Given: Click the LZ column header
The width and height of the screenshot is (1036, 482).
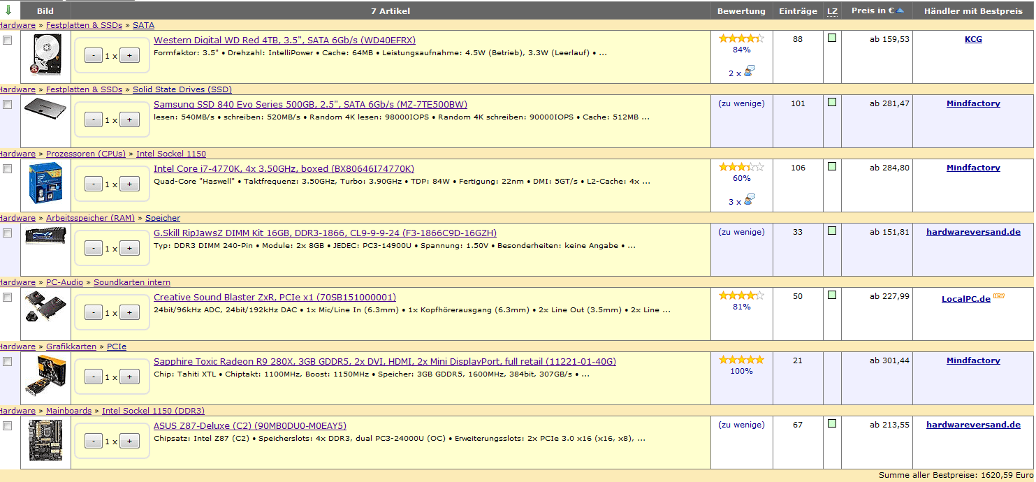Looking at the screenshot, I should tap(832, 11).
